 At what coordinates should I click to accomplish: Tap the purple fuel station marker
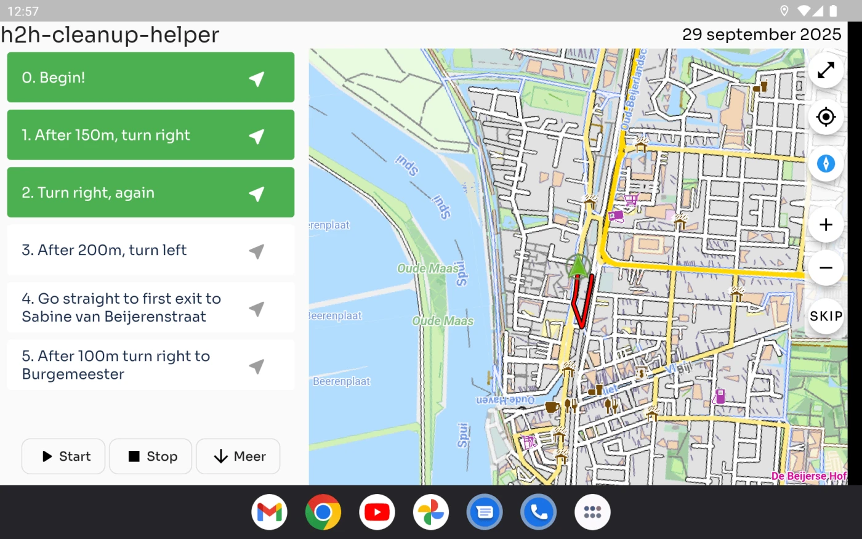point(719,396)
